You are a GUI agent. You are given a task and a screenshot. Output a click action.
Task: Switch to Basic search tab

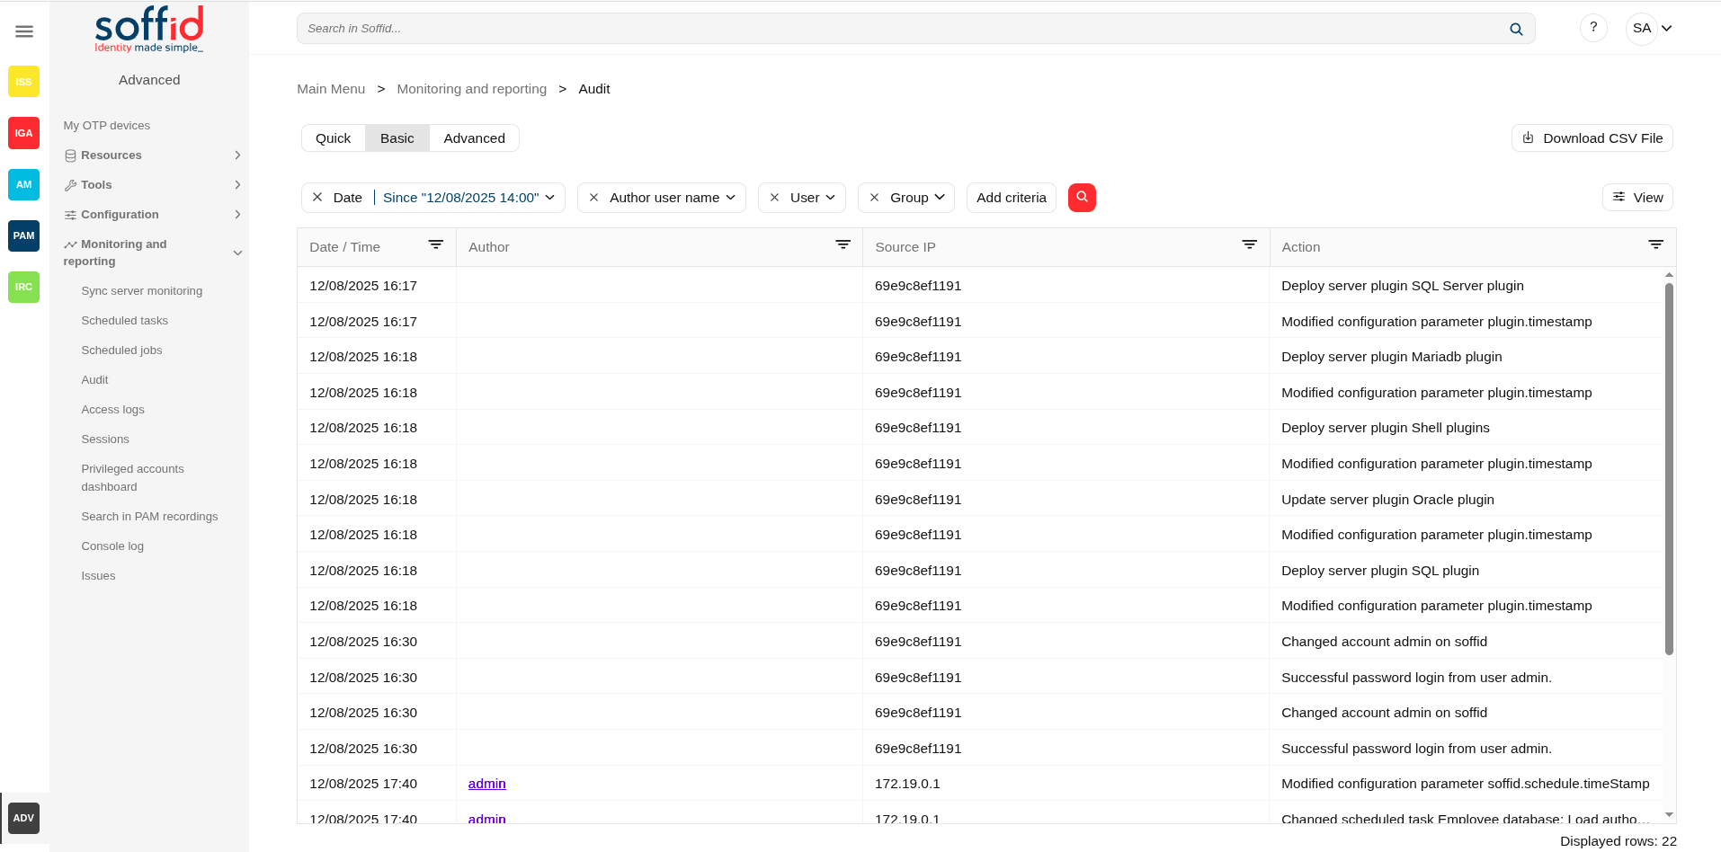[x=397, y=138]
